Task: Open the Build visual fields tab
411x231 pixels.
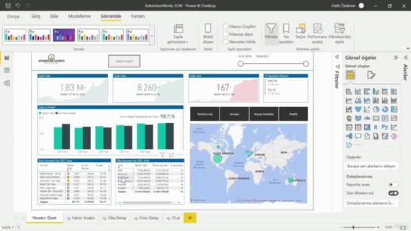Action: click(351, 75)
